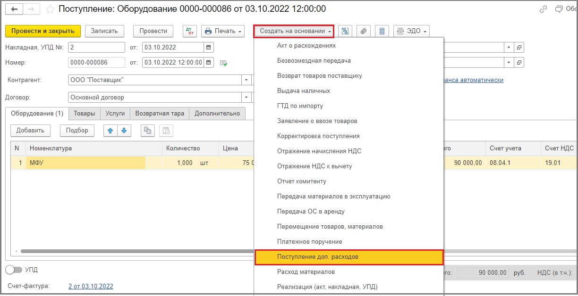Open the invoice link 2 от 03.10.2022
Screen dimensions: 578x296
pos(91,286)
